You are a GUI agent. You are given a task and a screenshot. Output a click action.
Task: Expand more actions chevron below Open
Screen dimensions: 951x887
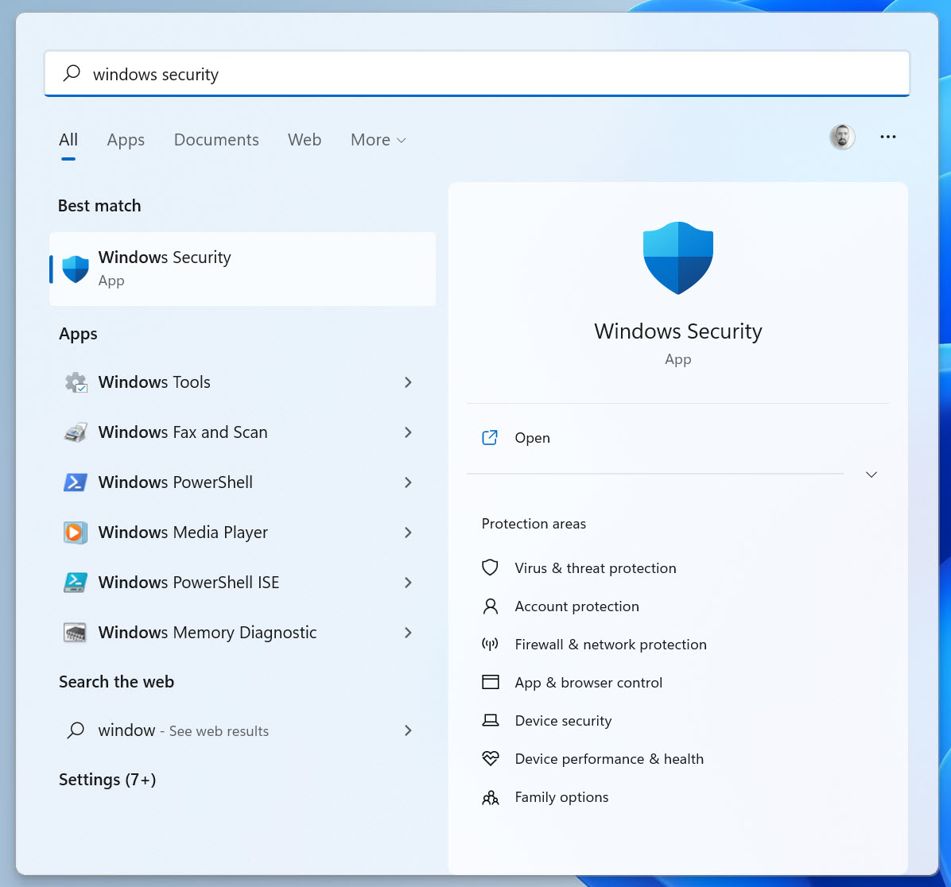[x=871, y=474]
